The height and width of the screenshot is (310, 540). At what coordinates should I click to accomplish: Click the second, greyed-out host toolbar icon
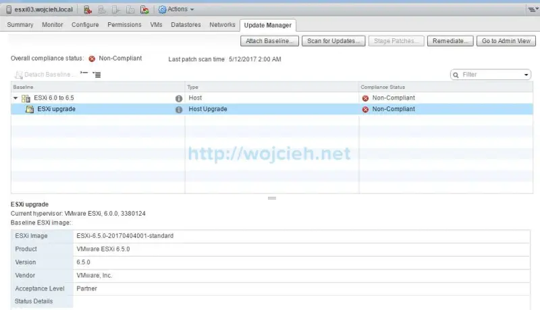pos(102,9)
